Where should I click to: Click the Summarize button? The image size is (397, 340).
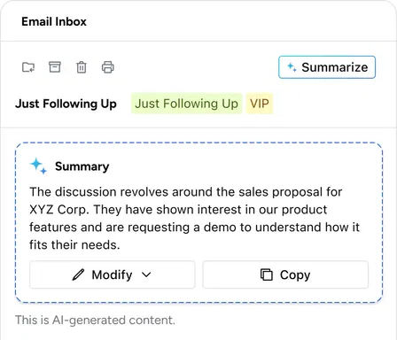[327, 67]
